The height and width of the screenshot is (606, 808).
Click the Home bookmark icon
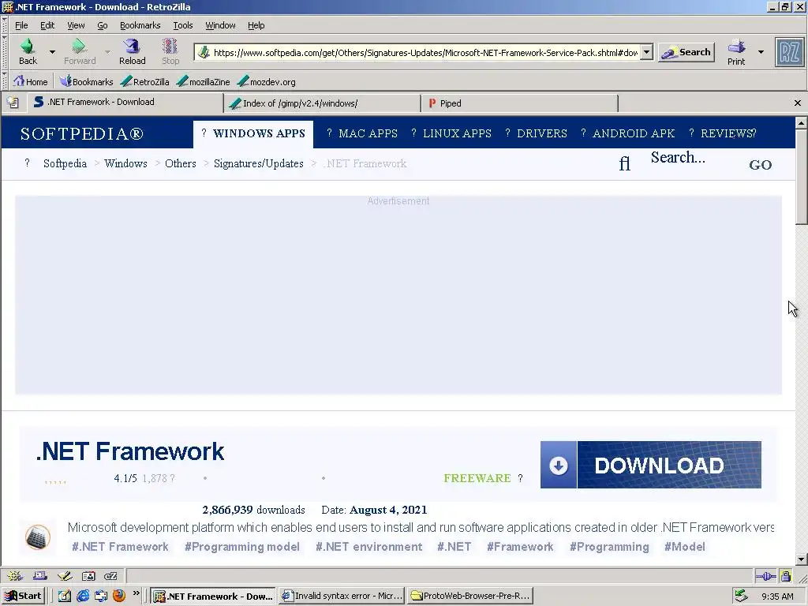[31, 81]
